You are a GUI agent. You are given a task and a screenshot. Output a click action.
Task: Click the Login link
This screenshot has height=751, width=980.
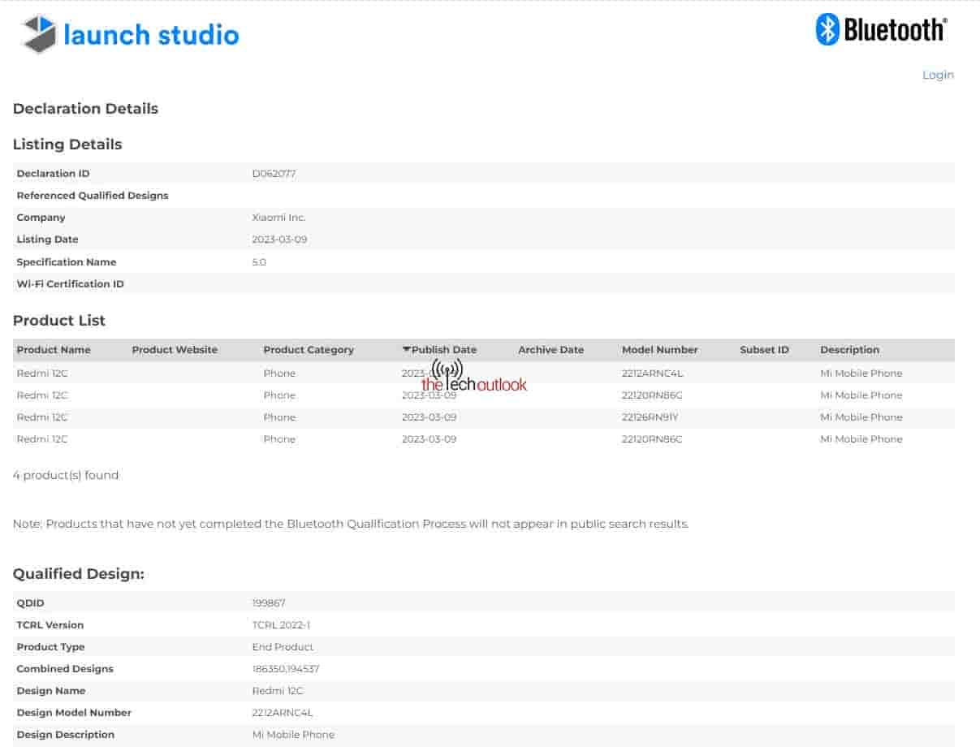(938, 75)
